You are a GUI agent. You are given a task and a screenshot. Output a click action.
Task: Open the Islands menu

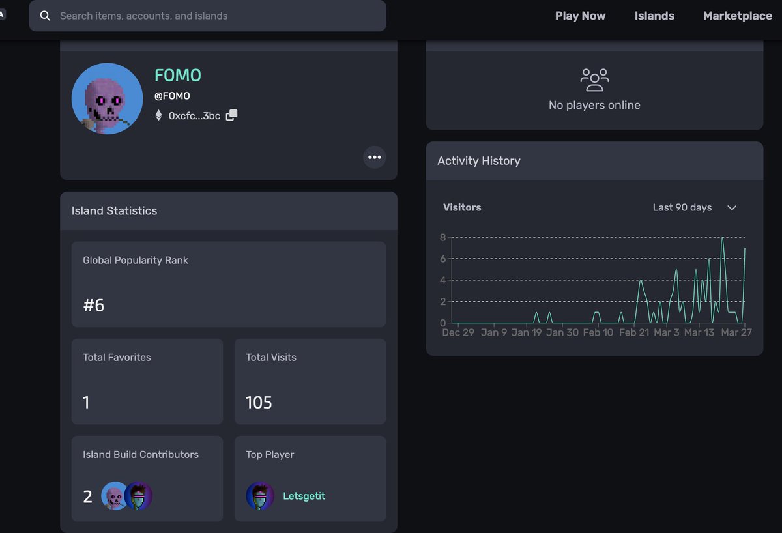pyautogui.click(x=654, y=16)
